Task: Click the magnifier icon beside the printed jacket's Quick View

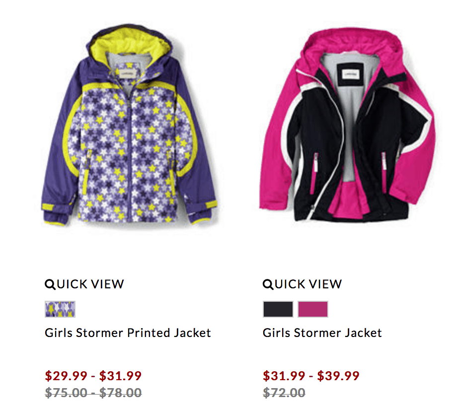Action: point(50,284)
